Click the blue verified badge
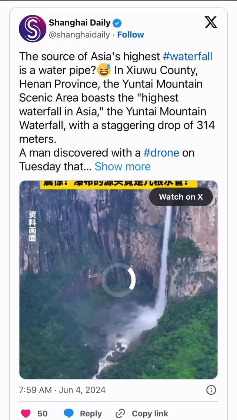 [x=117, y=23]
